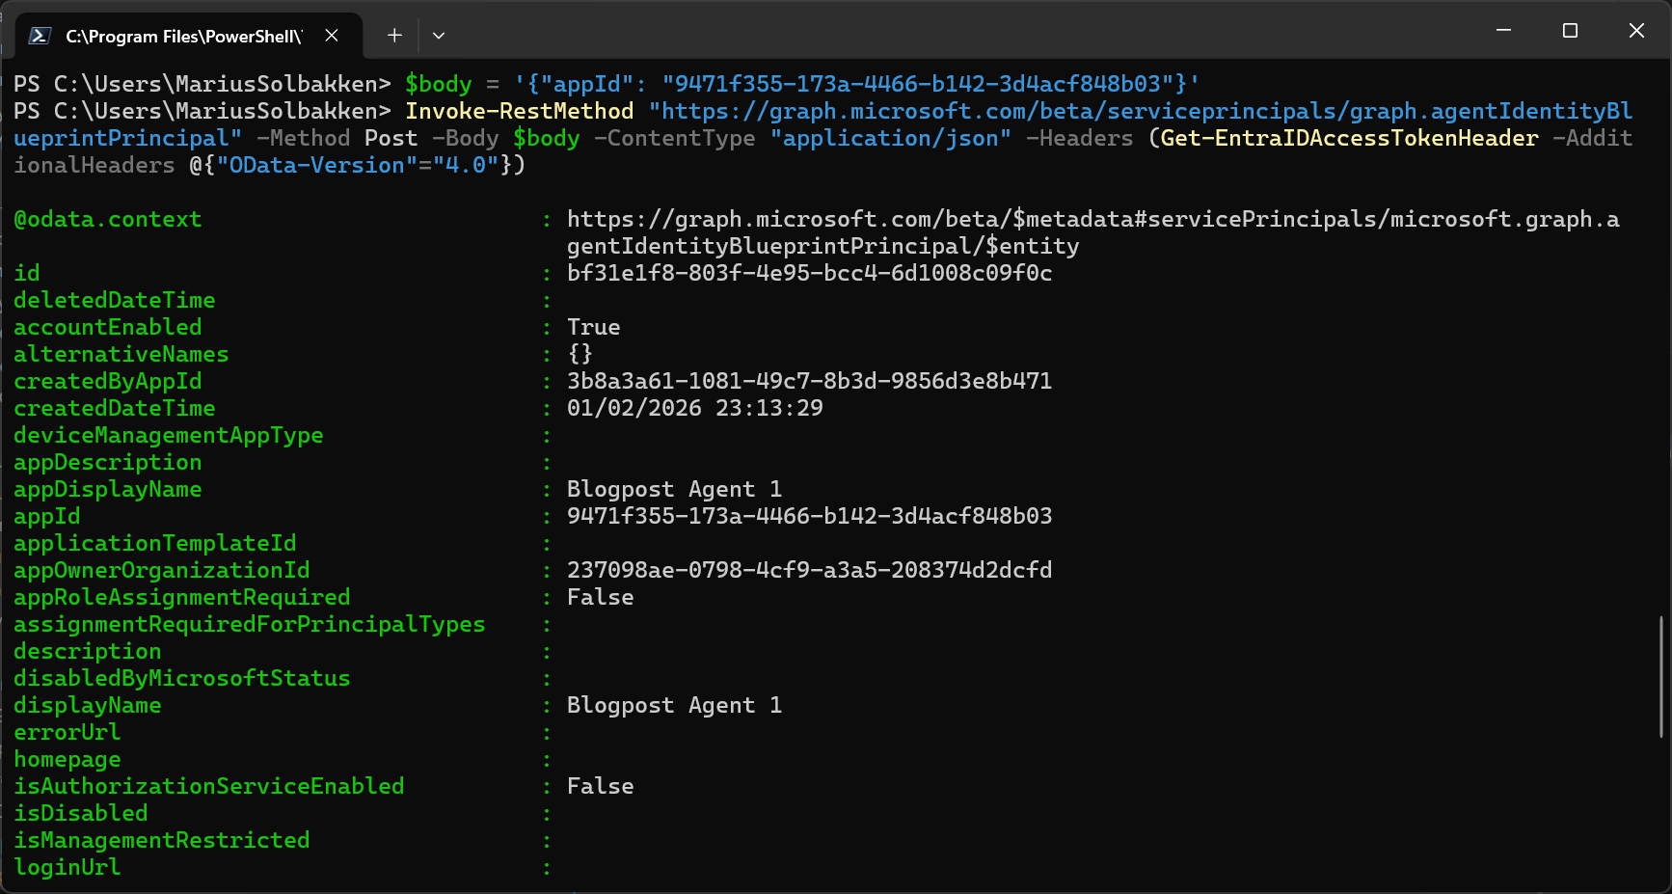
Task: Click the PowerShell icon in the tab
Action: coord(40,36)
